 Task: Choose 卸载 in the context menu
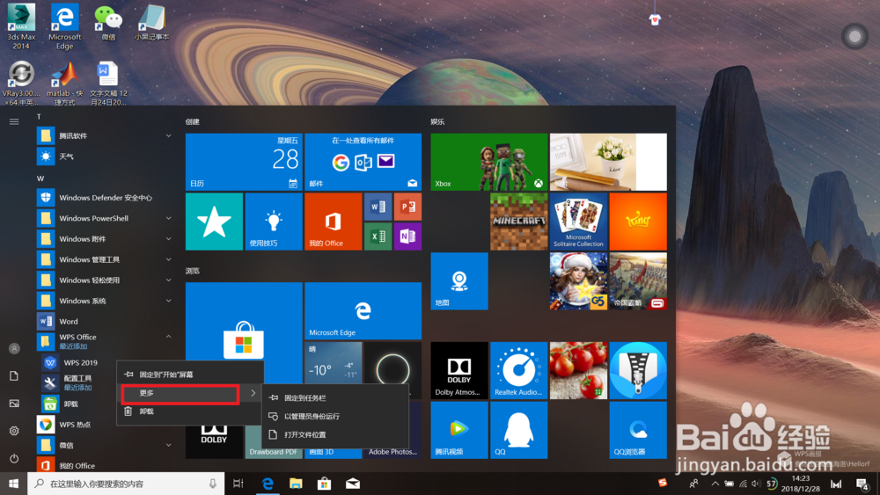tap(190, 411)
